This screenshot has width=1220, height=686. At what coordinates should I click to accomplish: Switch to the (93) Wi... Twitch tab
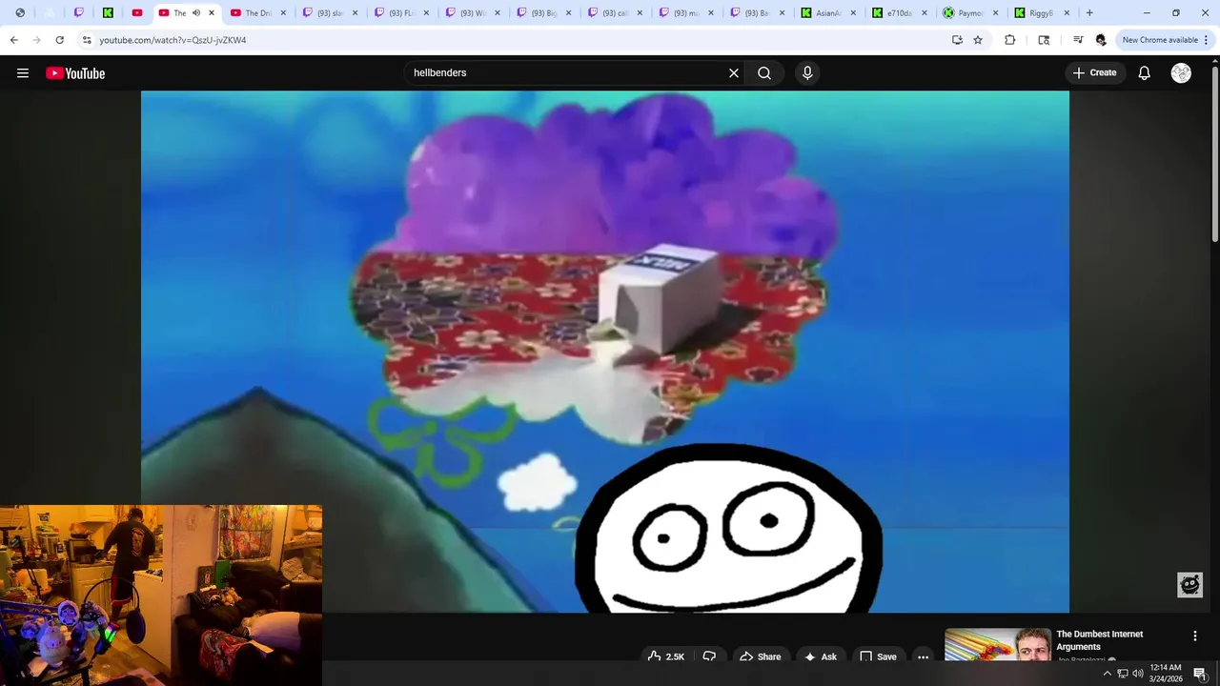click(x=470, y=13)
